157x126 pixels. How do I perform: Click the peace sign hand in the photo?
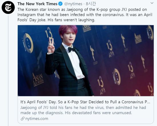[51, 46]
